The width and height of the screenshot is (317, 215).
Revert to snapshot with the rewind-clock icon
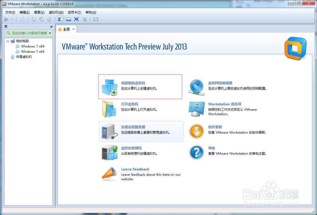[x=41, y=19]
